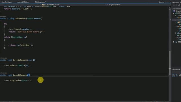Collapse the expanded SQL project node
The width and height of the screenshot is (181, 102).
click(174, 13)
